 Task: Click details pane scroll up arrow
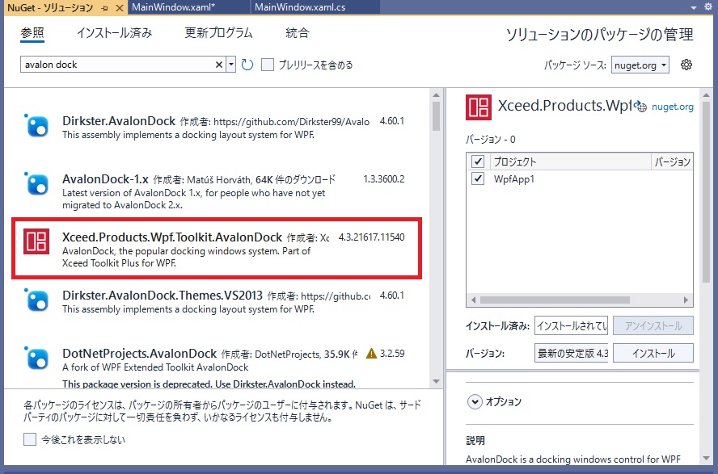tap(706, 95)
